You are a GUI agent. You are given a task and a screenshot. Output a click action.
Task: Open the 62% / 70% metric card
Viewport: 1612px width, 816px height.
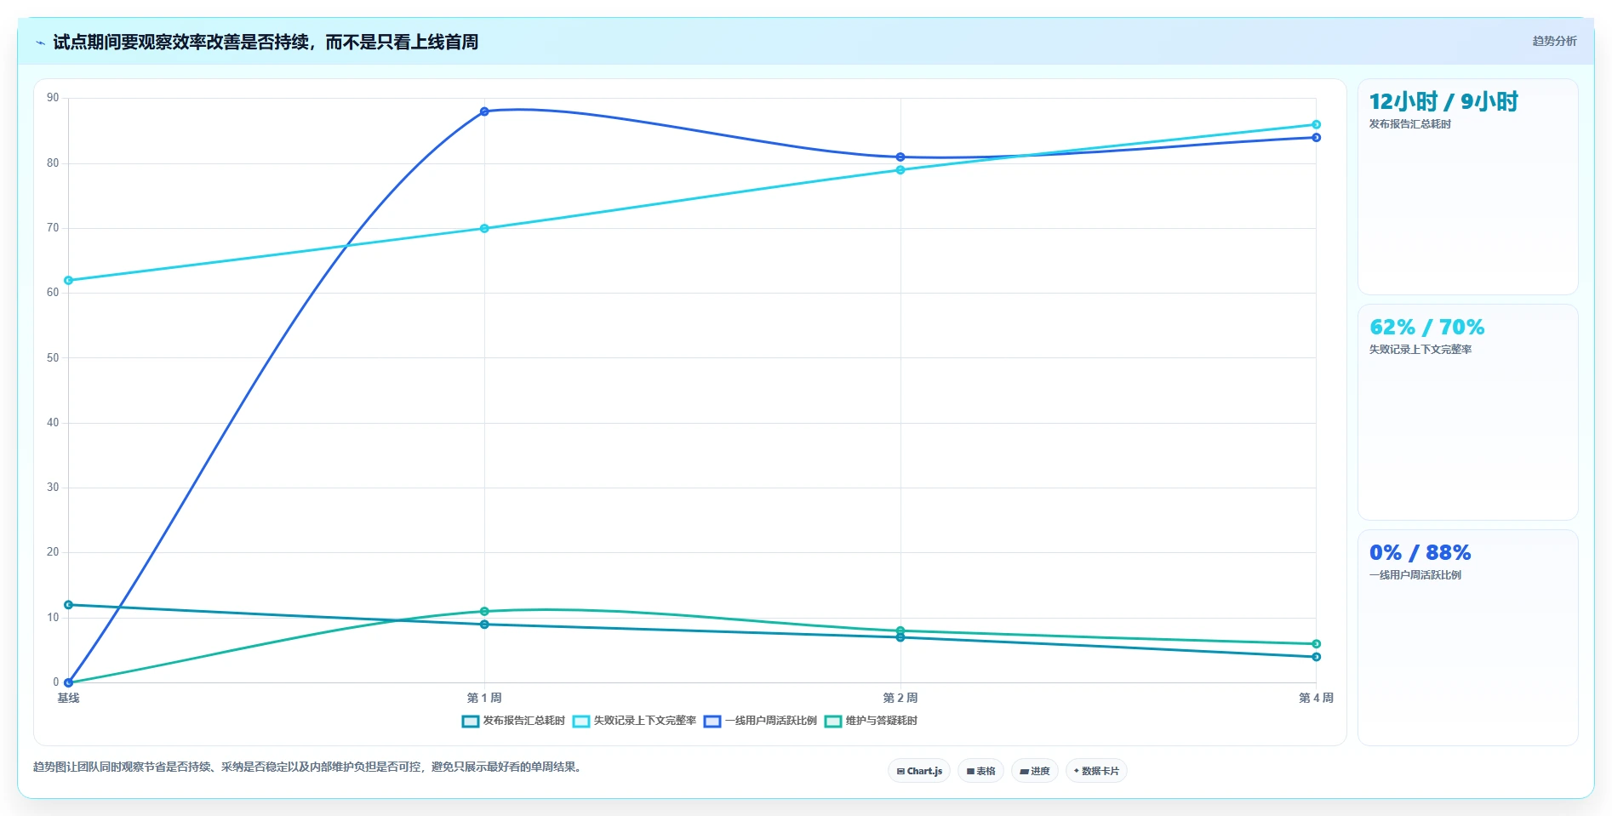(1467, 413)
